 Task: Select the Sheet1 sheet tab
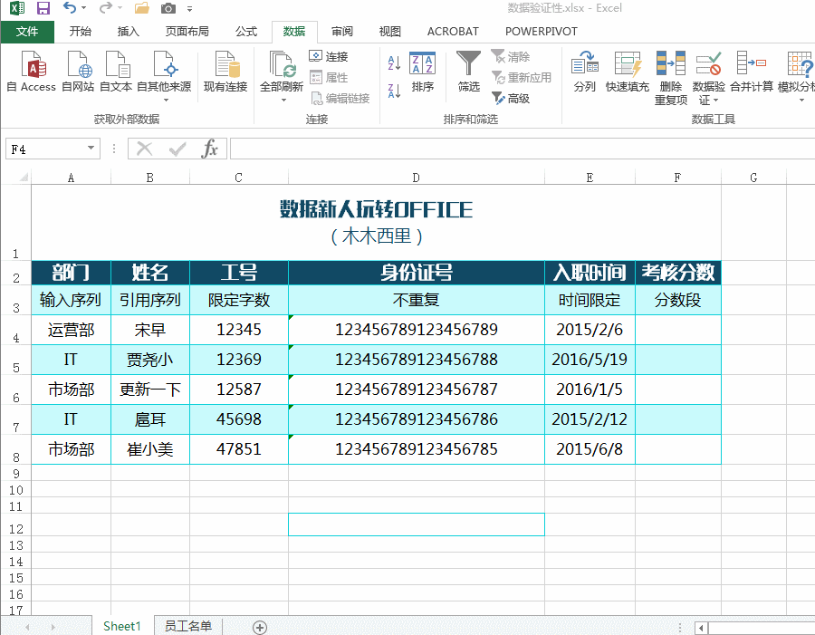(122, 626)
